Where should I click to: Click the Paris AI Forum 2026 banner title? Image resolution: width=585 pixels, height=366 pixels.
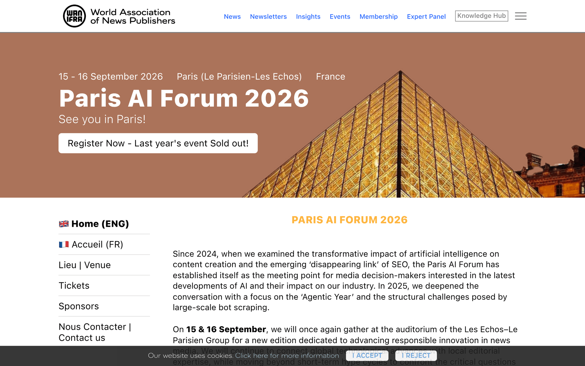[x=184, y=98]
